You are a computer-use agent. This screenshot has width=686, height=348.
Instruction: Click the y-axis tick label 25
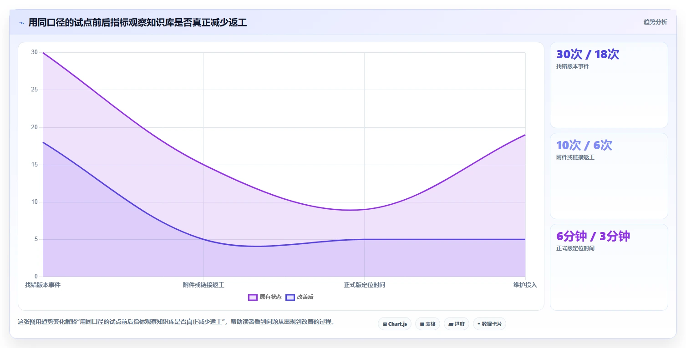click(35, 90)
